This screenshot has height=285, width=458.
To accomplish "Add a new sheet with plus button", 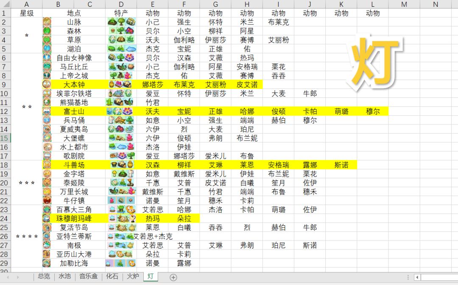I will (173, 277).
